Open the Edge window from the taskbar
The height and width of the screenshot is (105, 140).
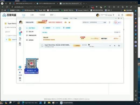[x=30, y=103]
